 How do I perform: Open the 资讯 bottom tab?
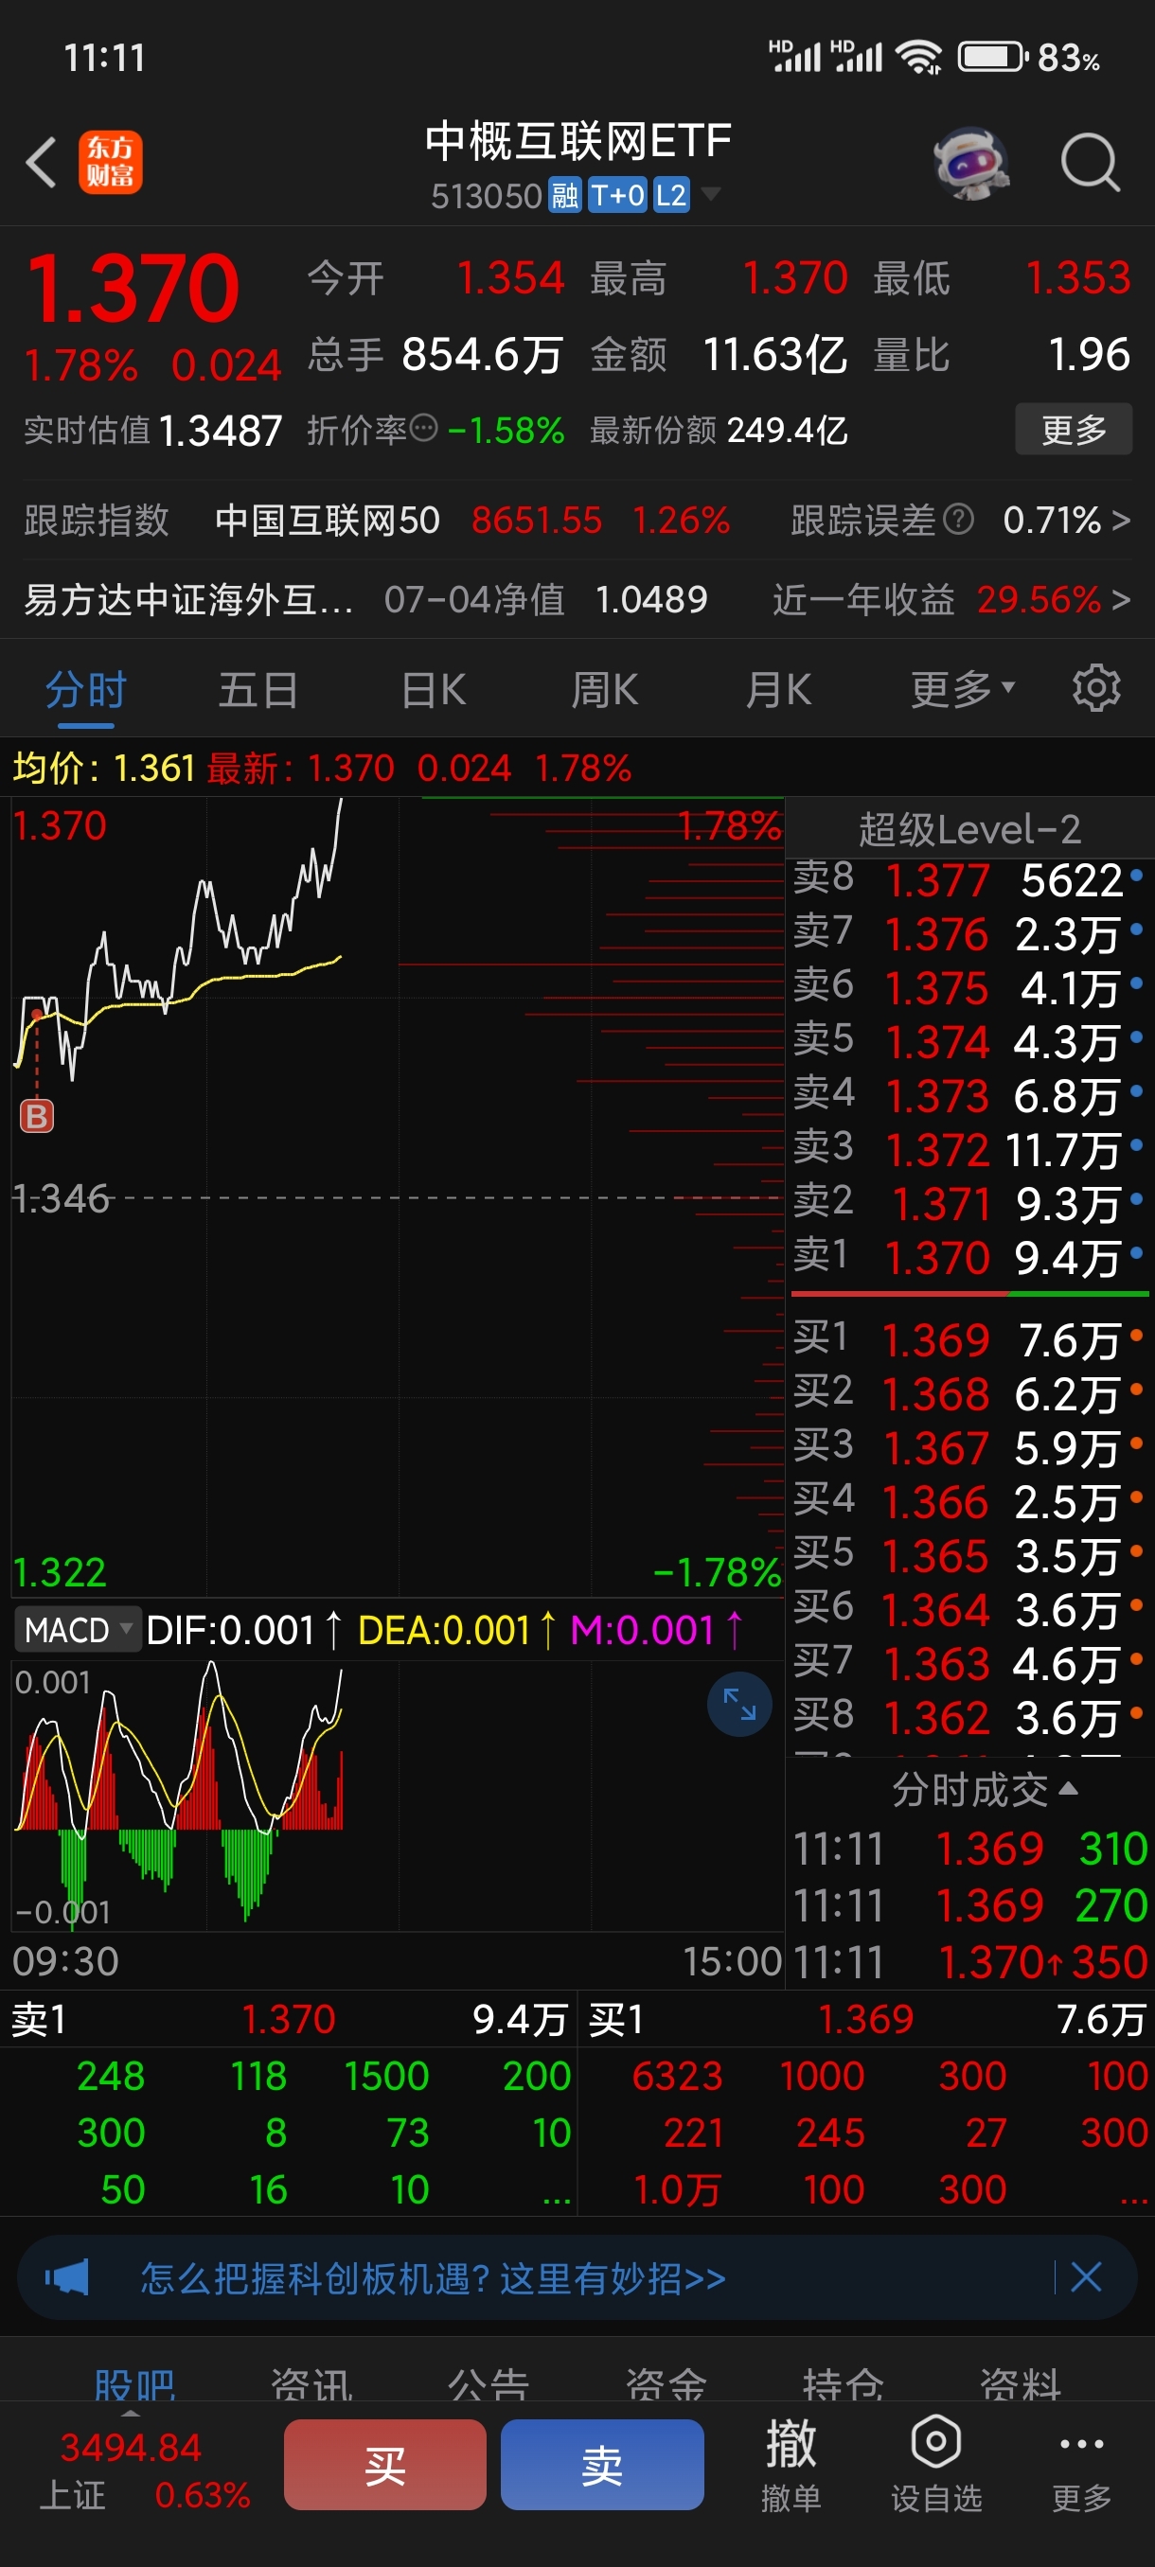pyautogui.click(x=311, y=2384)
